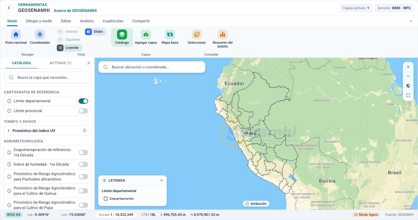418x220 pixels.
Task: Toggle the Leyenda button in ribbon
Action: pyautogui.click(x=69, y=48)
